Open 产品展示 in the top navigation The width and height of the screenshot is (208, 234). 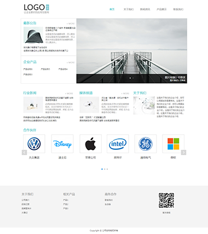[x=161, y=9]
